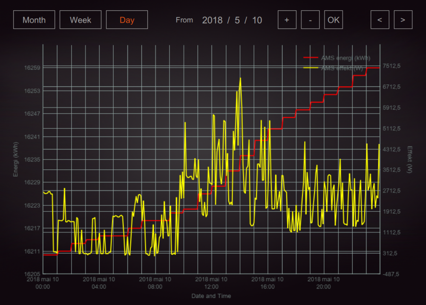Viewport: 426px width, 305px height.
Task: Click the yellow legend line swatch
Action: tap(311, 68)
